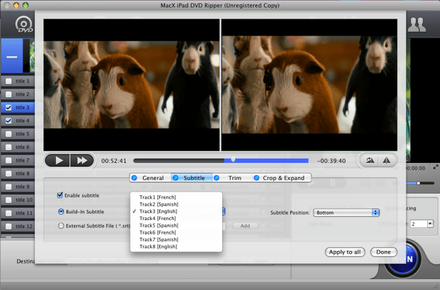440x290 pixels.
Task: Click the two-person users icon
Action: tap(416, 25)
